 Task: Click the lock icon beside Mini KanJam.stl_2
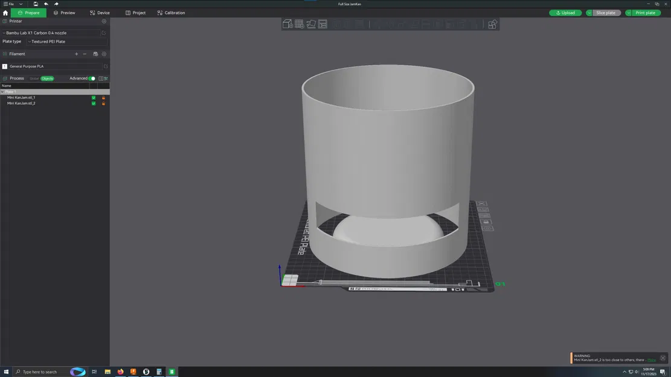(x=103, y=103)
